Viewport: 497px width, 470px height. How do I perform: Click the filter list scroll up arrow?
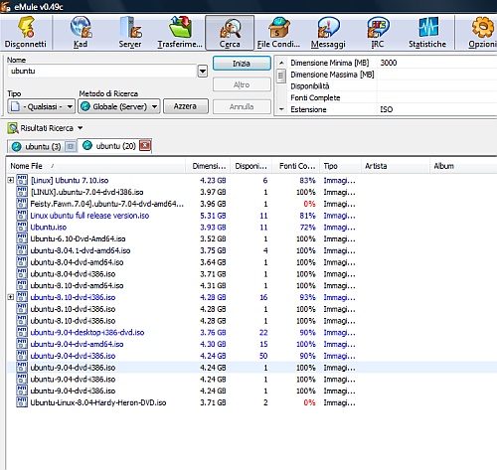pos(281,63)
